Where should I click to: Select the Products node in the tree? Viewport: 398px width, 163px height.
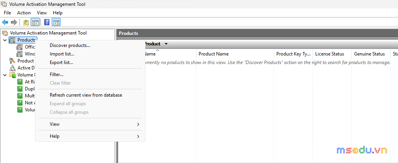coord(26,40)
